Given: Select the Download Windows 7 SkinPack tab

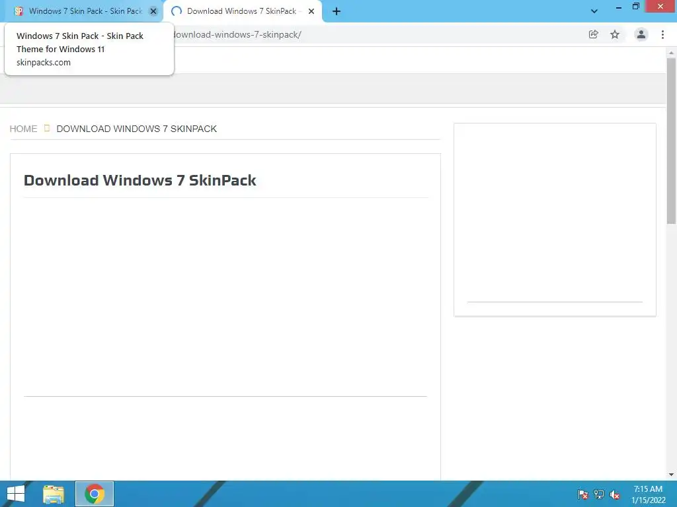Looking at the screenshot, I should 242,11.
